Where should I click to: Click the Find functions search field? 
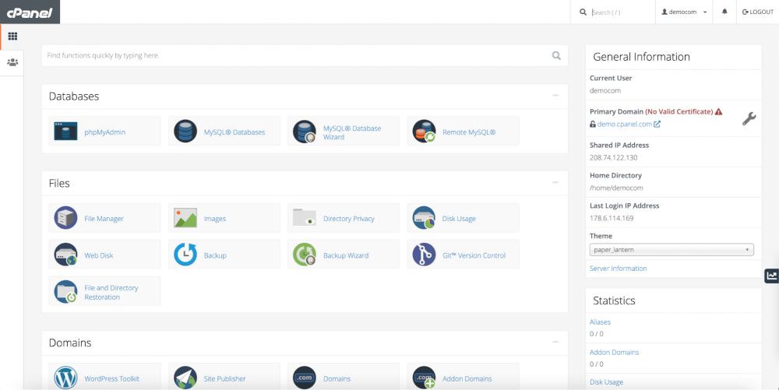296,56
